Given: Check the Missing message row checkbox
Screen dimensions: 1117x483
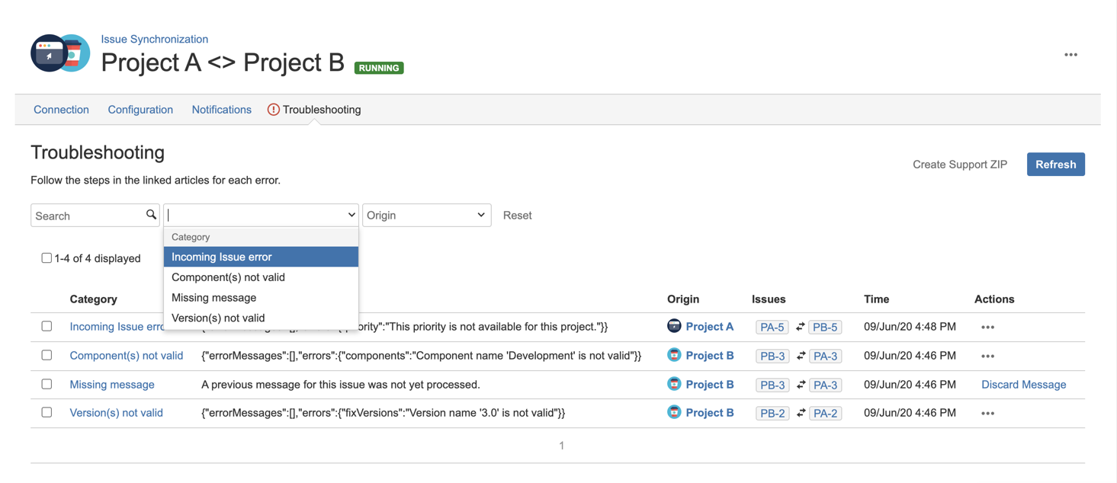Looking at the screenshot, I should [47, 384].
